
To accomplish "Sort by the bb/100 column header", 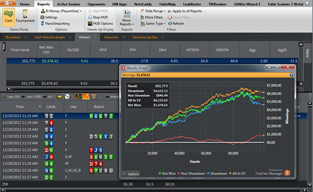I will 73,50.
